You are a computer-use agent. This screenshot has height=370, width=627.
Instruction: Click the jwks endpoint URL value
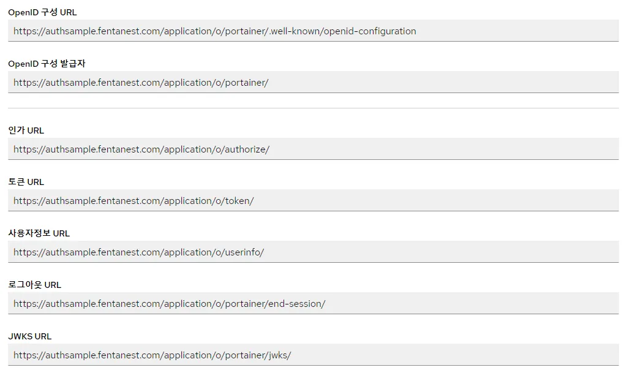[x=151, y=355]
